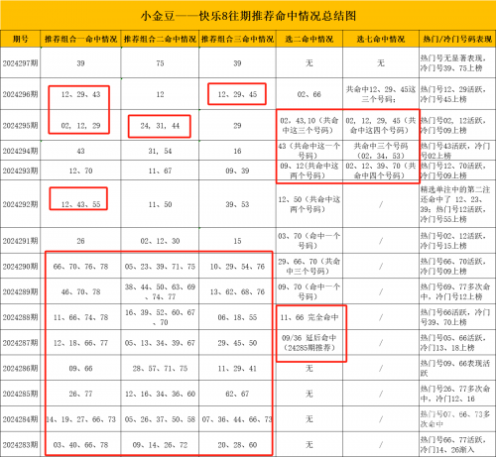496x457 pixels.
Task: Select cell 12、29、43 in group one
Action: pos(80,94)
